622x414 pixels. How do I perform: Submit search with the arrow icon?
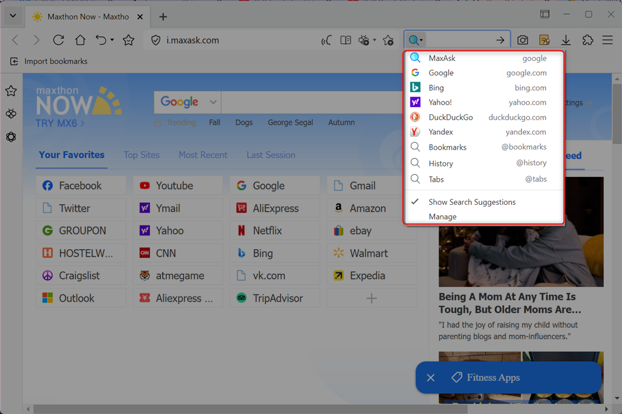tap(501, 40)
